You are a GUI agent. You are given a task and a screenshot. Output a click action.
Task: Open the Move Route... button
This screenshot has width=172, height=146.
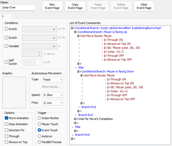[51, 87]
